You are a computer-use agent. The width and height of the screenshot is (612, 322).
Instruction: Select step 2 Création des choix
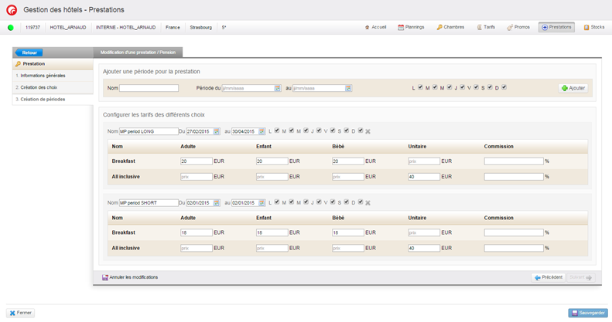pyautogui.click(x=39, y=87)
